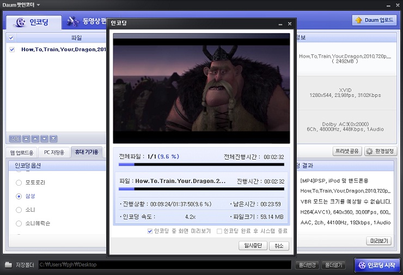Close the Daum 팟인코더 main window

click(398, 5)
